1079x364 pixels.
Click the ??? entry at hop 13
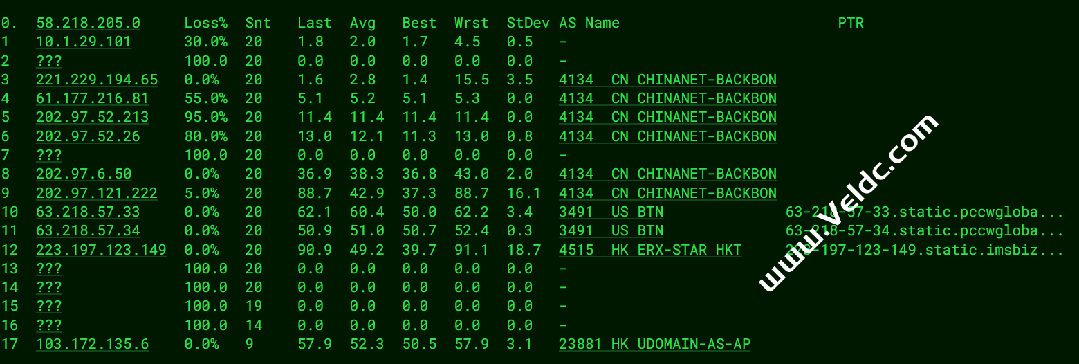pyautogui.click(x=49, y=269)
